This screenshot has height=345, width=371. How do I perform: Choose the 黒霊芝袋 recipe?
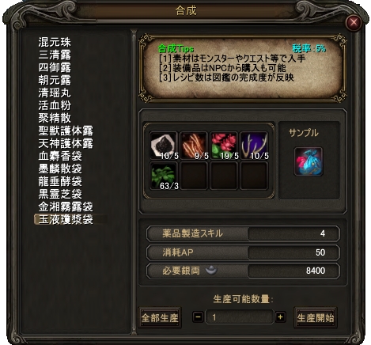click(x=60, y=194)
